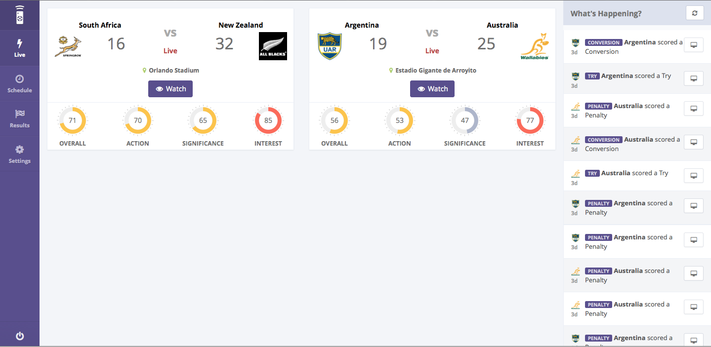Refresh the What's Happening feed
Viewport: 711px width, 347px height.
[x=694, y=13]
